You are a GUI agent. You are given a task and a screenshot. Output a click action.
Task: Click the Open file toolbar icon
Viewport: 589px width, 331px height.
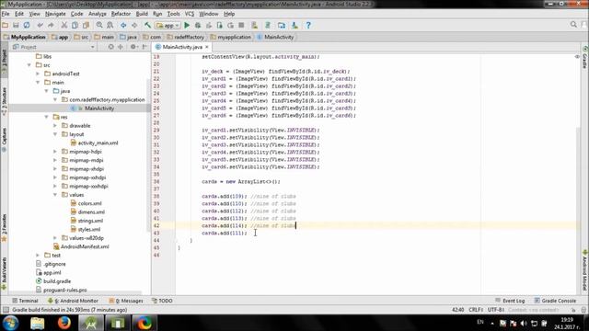(6, 25)
